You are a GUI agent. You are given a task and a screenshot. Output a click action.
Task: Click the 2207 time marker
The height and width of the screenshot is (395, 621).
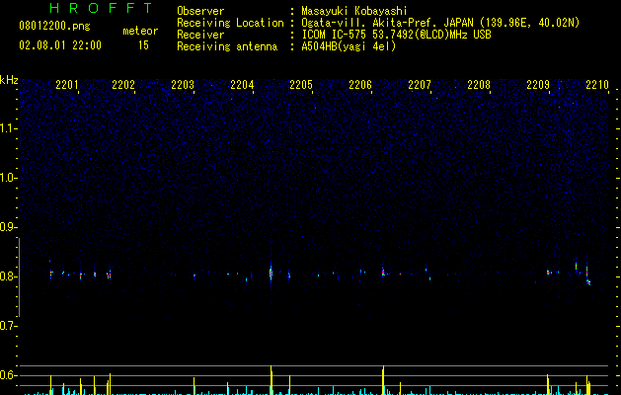(x=420, y=85)
